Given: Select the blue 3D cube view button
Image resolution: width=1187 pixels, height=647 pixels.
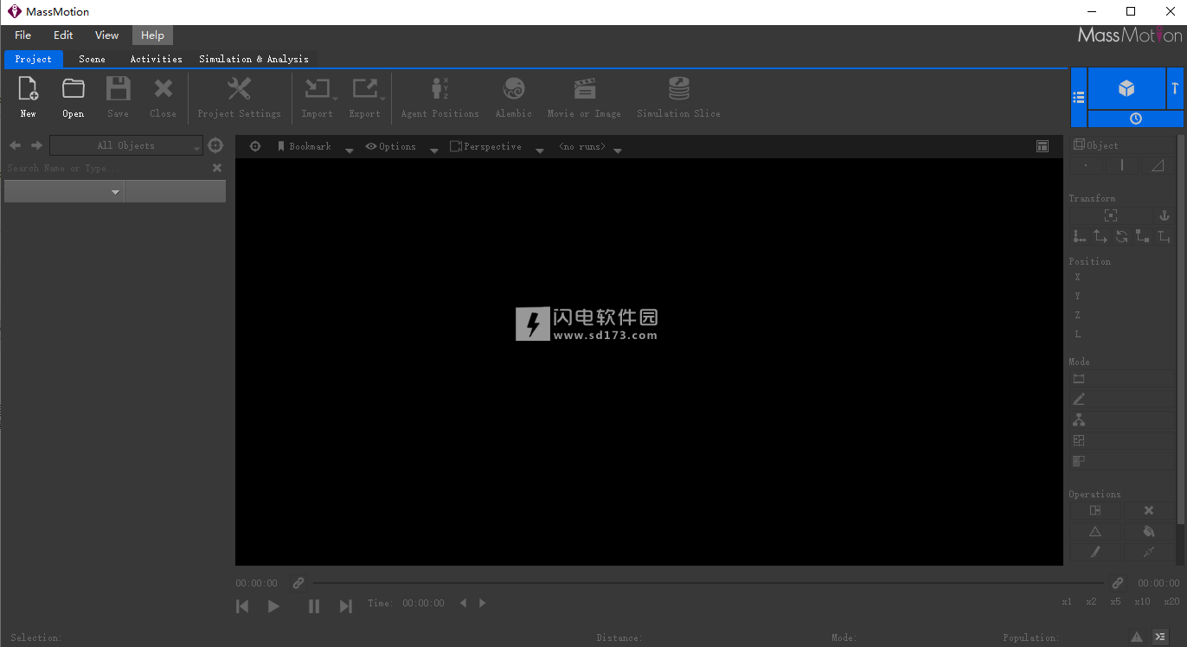Looking at the screenshot, I should 1126,88.
